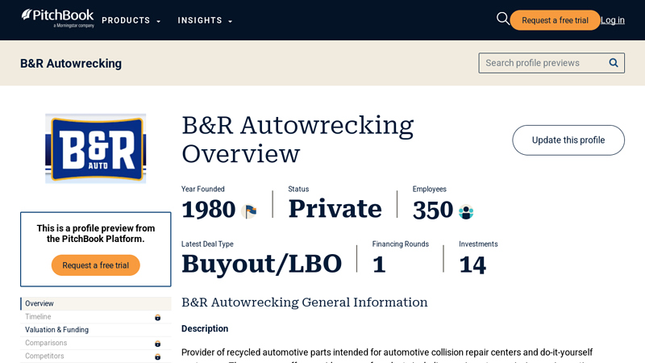Click the people icon beside 350 employees
The height and width of the screenshot is (363, 645).
click(466, 212)
